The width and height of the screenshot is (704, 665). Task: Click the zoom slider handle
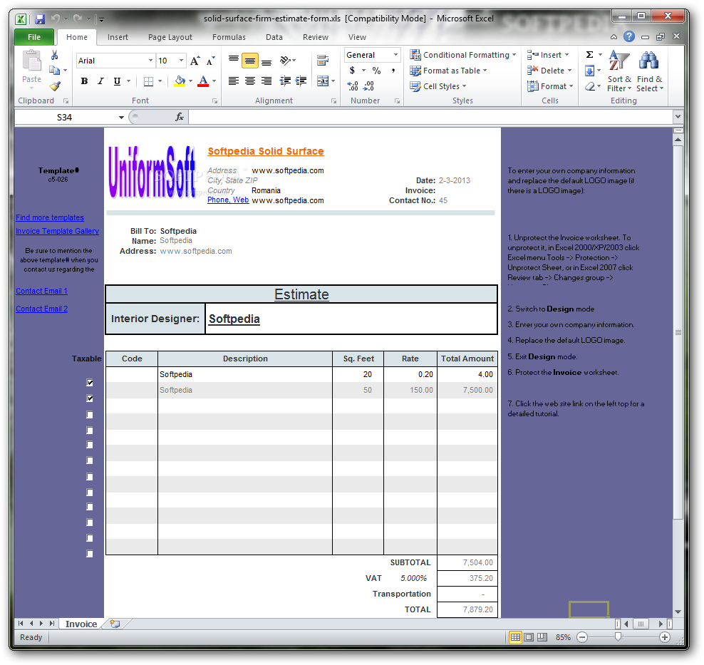tap(618, 636)
